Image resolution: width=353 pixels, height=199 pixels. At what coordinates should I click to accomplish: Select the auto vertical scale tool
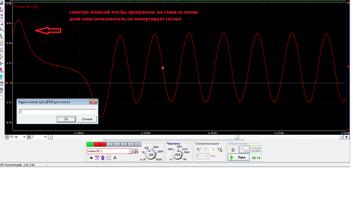point(1,10)
